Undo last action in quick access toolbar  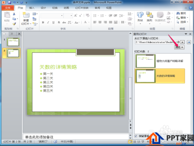(x=14, y=2)
